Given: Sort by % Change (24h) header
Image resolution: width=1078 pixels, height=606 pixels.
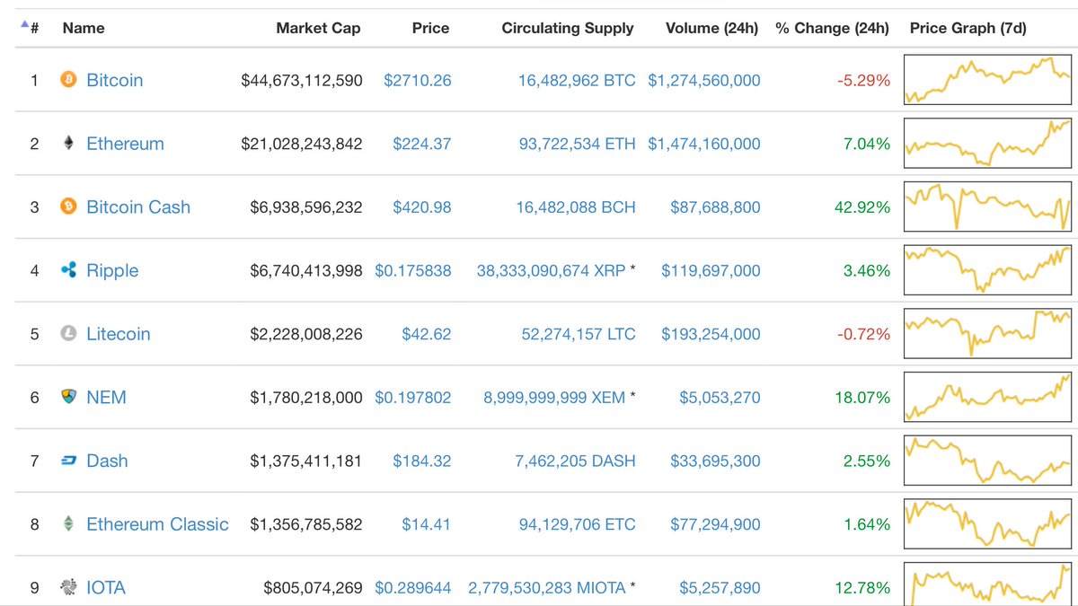Looking at the screenshot, I should 833,28.
